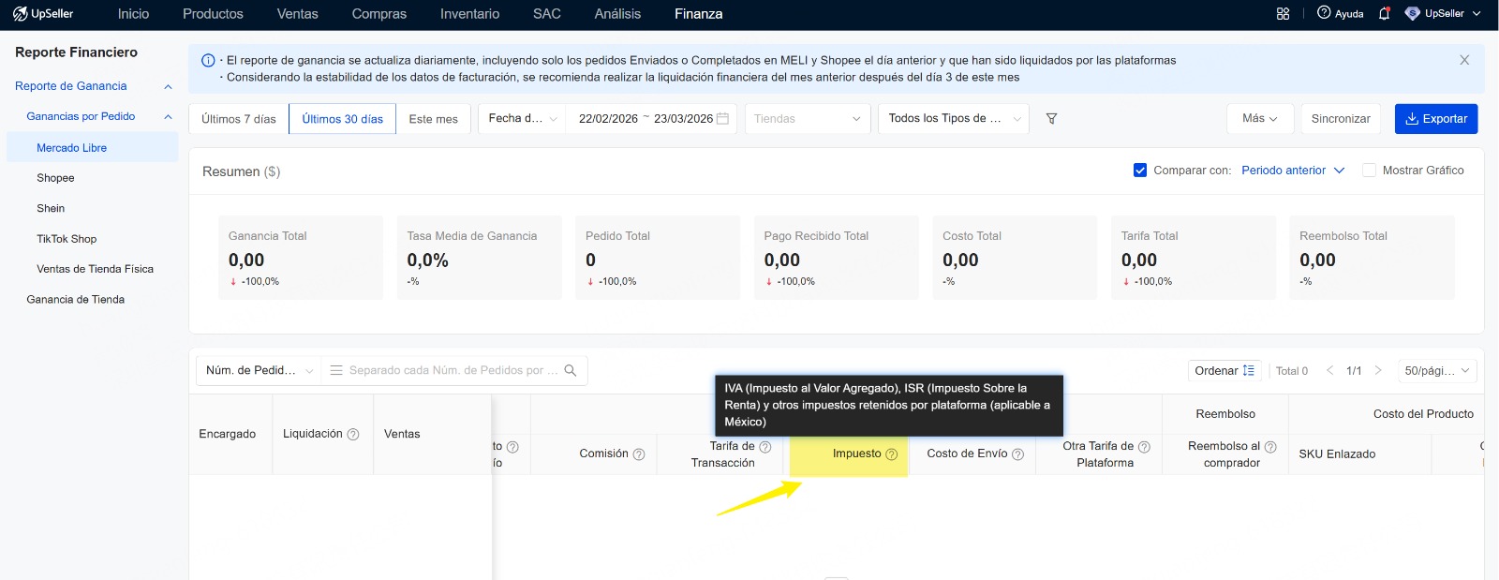Switch to the Últimos 7 días tab
The height and width of the screenshot is (580, 1499).
point(239,119)
